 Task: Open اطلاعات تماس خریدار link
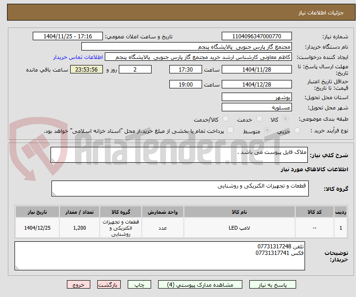coord(78,57)
